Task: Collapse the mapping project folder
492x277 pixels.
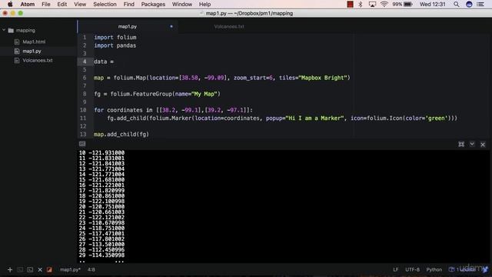Action: (4, 30)
